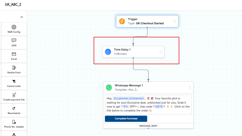Choose the Reschedule arrow icon
Screen dimensions: 242x136
14,108
